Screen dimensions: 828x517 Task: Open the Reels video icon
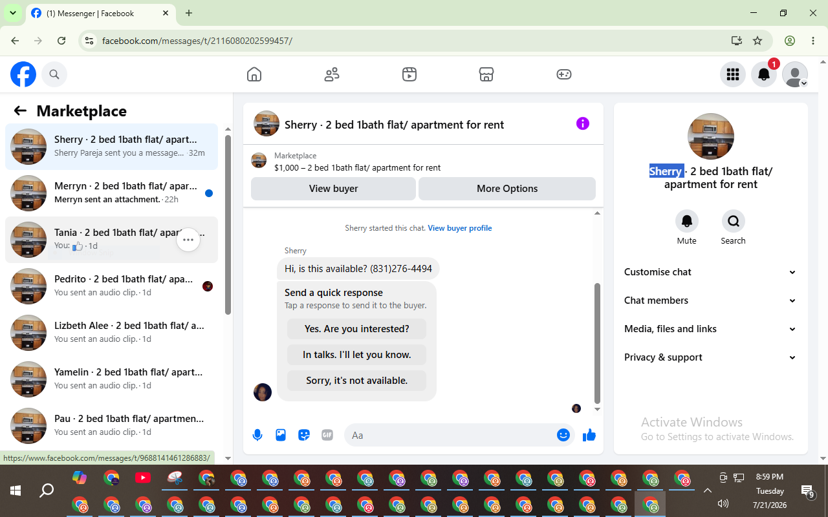[409, 74]
